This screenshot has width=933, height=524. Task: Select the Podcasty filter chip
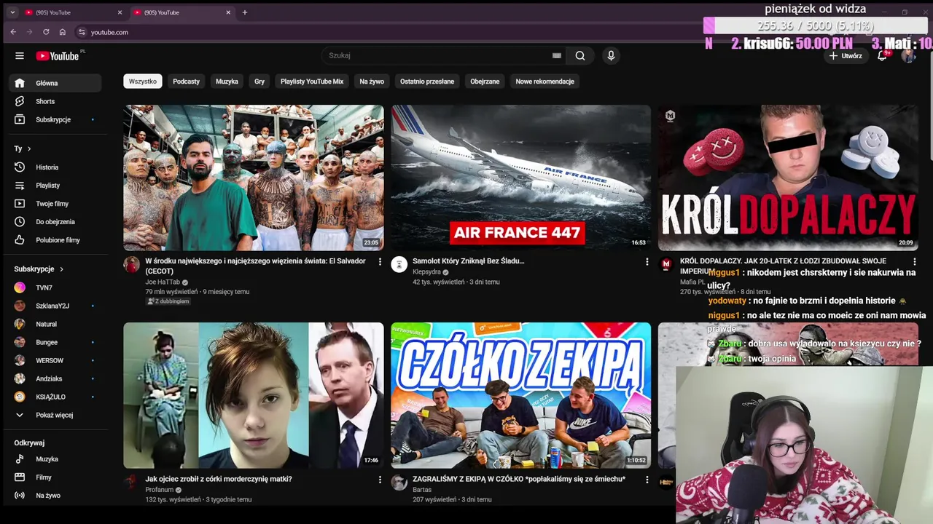pyautogui.click(x=186, y=82)
